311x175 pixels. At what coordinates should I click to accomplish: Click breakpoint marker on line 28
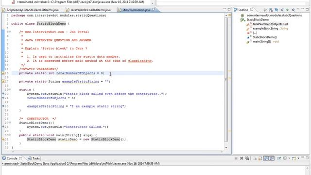tap(3, 127)
